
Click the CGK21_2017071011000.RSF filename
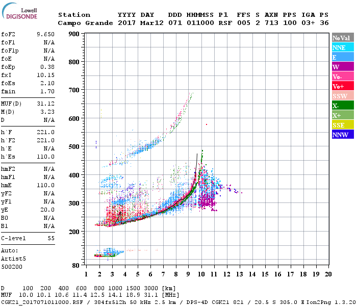(x=42, y=302)
